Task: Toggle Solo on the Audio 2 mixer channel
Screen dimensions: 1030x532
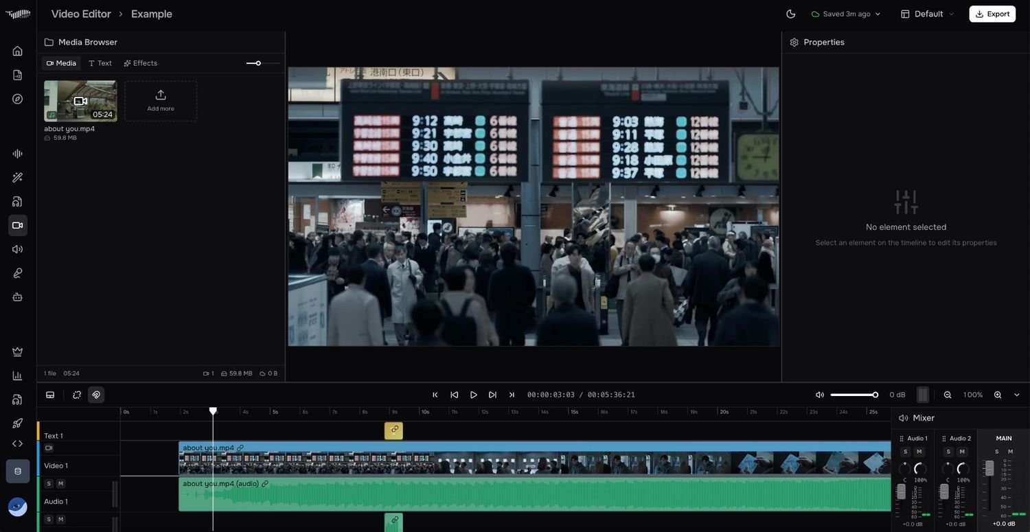Action: pos(948,452)
